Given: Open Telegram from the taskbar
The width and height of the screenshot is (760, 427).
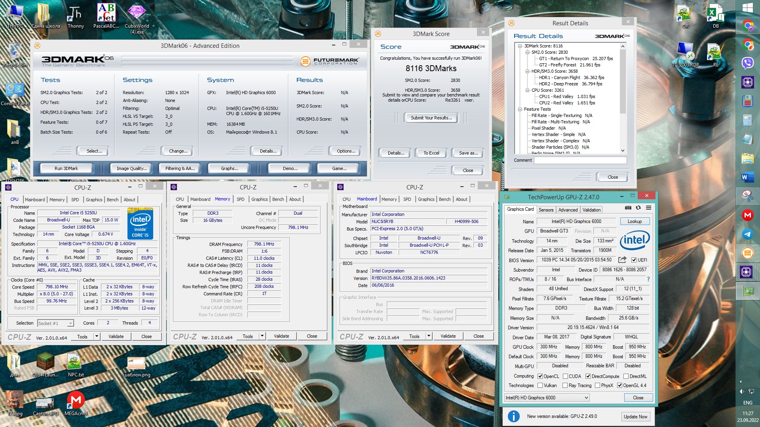Looking at the screenshot, I should tap(747, 234).
